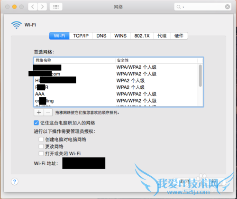Enable 创建电脑对电脑网络 checkbox
This screenshot has width=237, height=199.
tap(41, 140)
